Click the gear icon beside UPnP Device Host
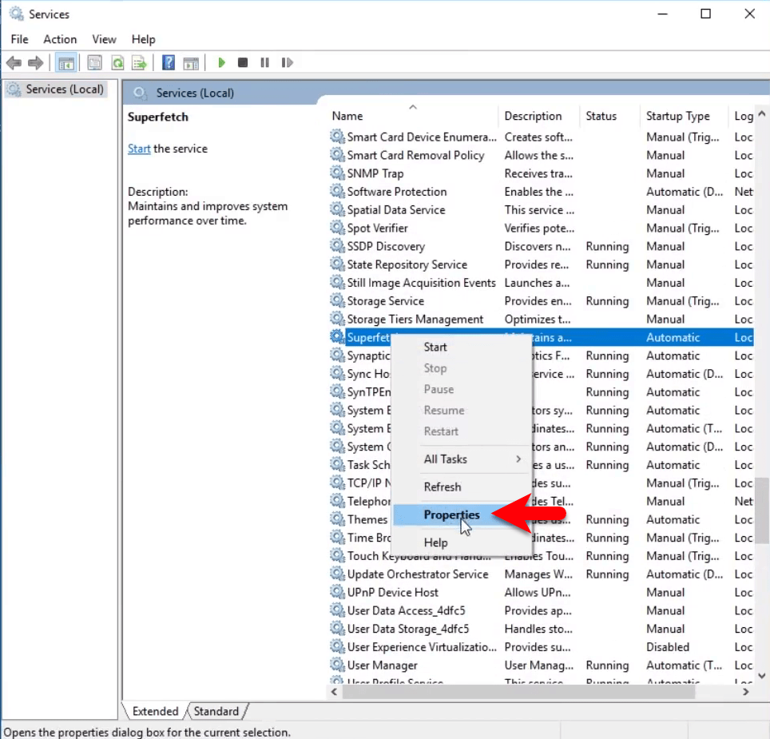This screenshot has height=739, width=770. pos(337,592)
